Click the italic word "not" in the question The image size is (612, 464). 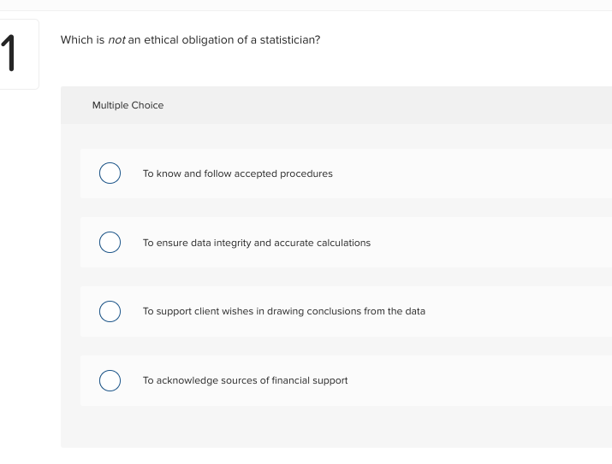point(116,40)
